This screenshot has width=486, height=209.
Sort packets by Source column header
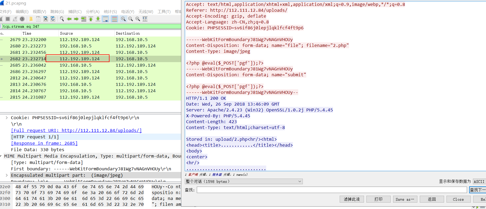(87, 33)
